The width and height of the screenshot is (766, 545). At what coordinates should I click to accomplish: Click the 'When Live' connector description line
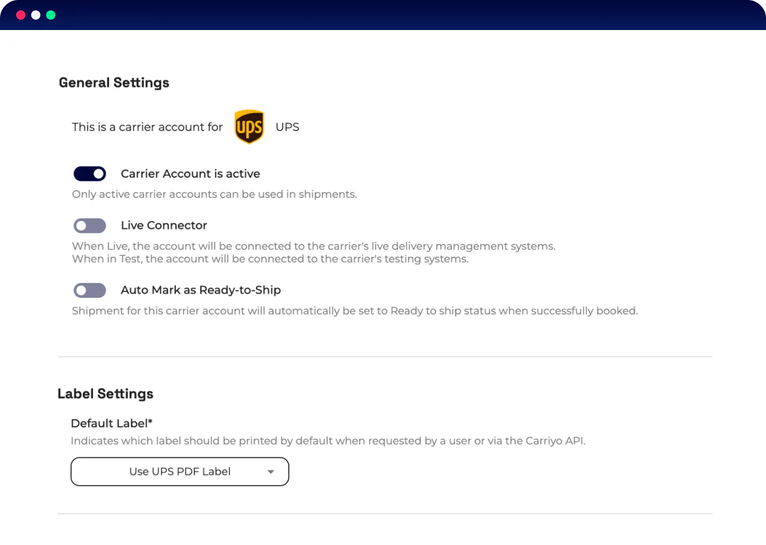[x=314, y=247]
